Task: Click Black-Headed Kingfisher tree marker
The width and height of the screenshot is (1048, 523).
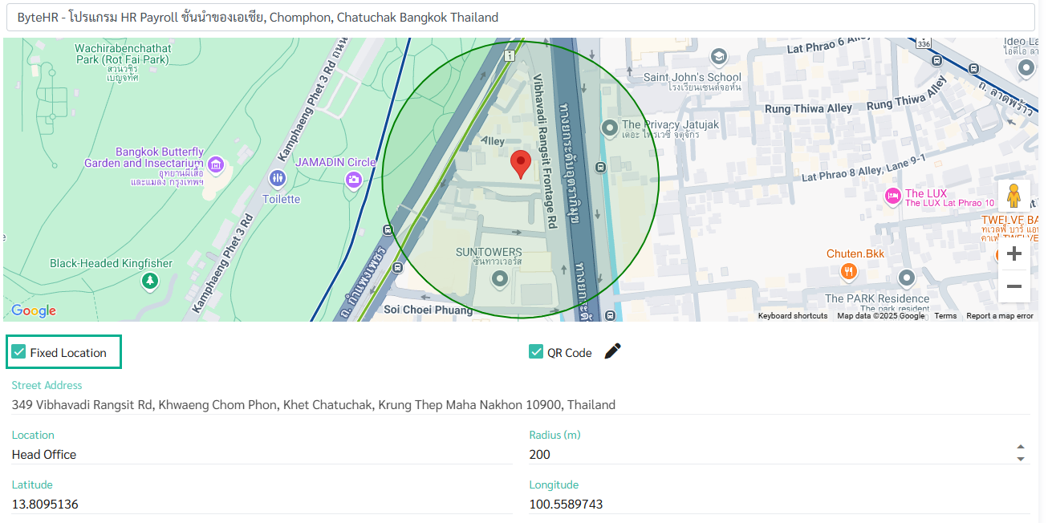Action: click(148, 281)
